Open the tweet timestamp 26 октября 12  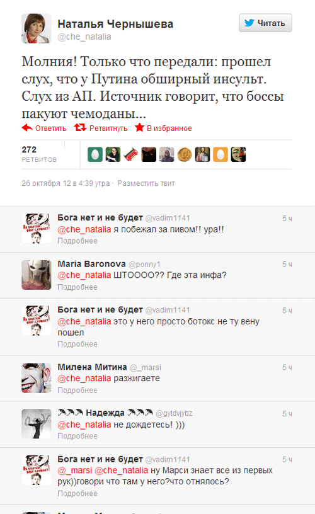point(66,183)
